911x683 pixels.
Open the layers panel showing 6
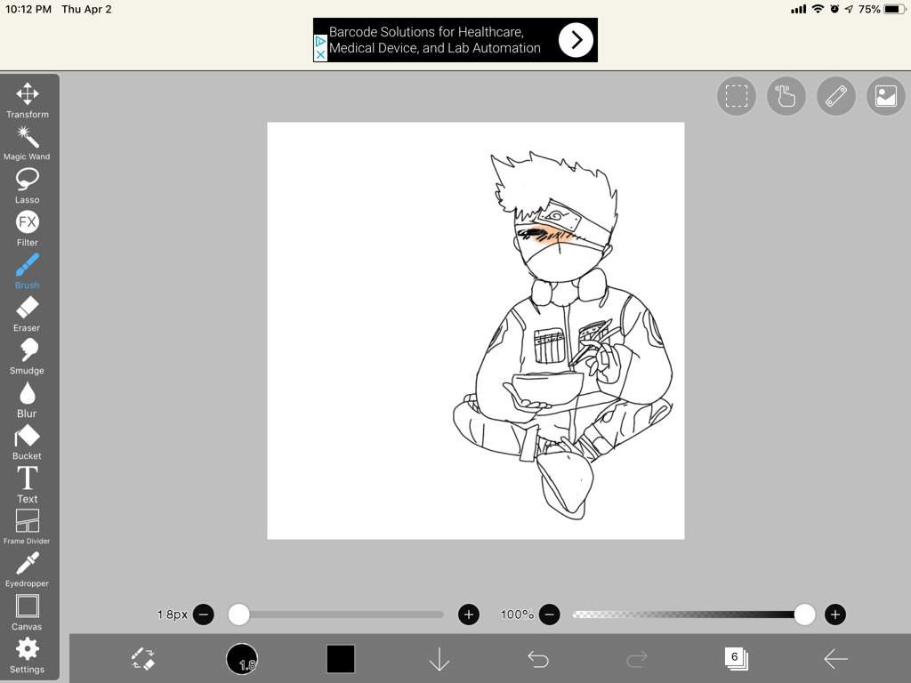pos(736,659)
